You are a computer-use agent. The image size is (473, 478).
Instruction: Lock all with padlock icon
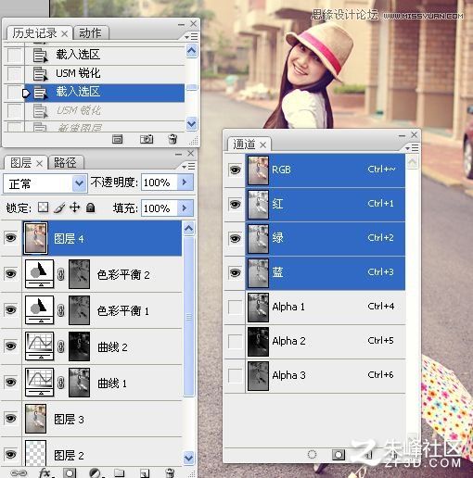tap(90, 208)
